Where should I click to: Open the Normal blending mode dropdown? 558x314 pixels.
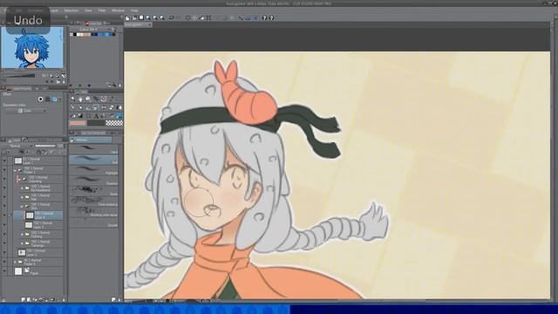pyautogui.click(x=17, y=146)
